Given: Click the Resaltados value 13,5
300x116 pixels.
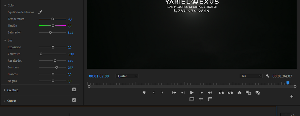Looking at the screenshot, I should pos(70,61).
